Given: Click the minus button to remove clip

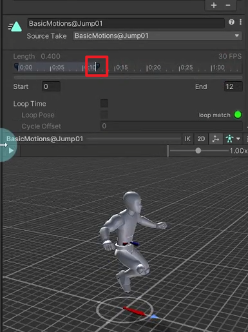Looking at the screenshot, I should pyautogui.click(x=228, y=5).
